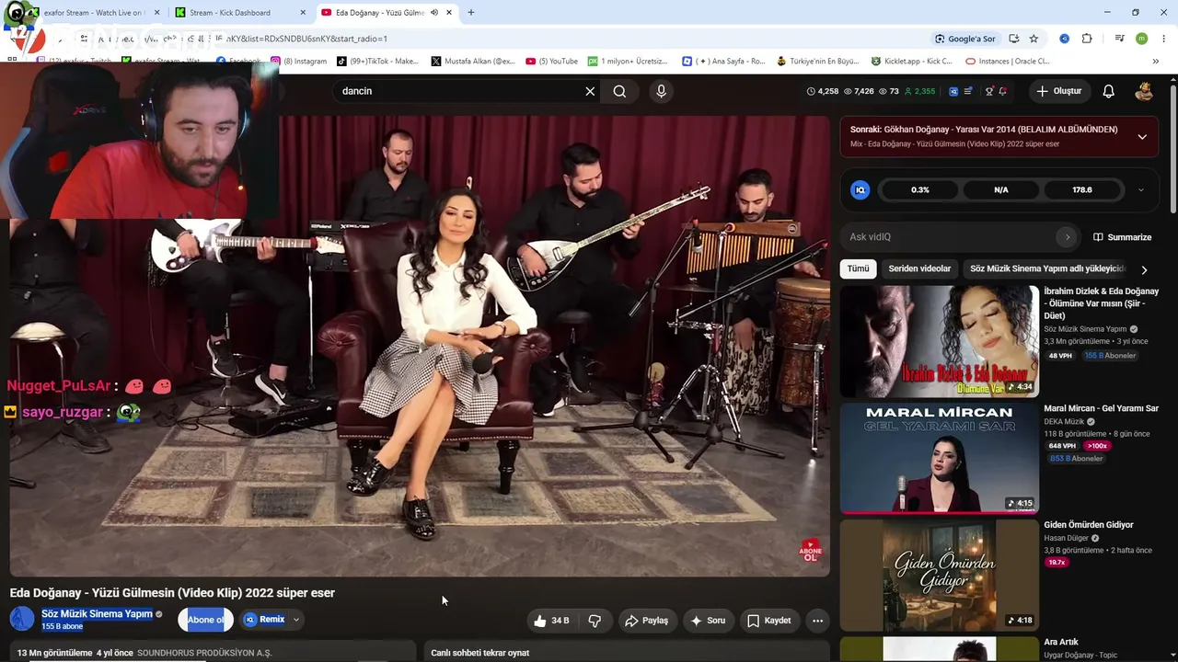1178x662 pixels.
Task: Open YouTube notifications bell
Action: coord(1108,91)
